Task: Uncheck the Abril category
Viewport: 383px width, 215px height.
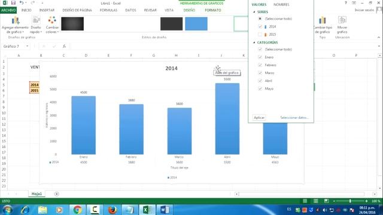Action: click(x=260, y=81)
